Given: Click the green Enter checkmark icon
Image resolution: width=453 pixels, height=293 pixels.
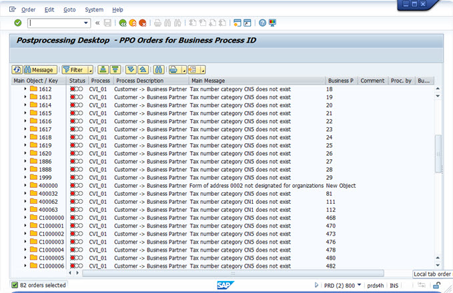Looking at the screenshot, I should 18,23.
